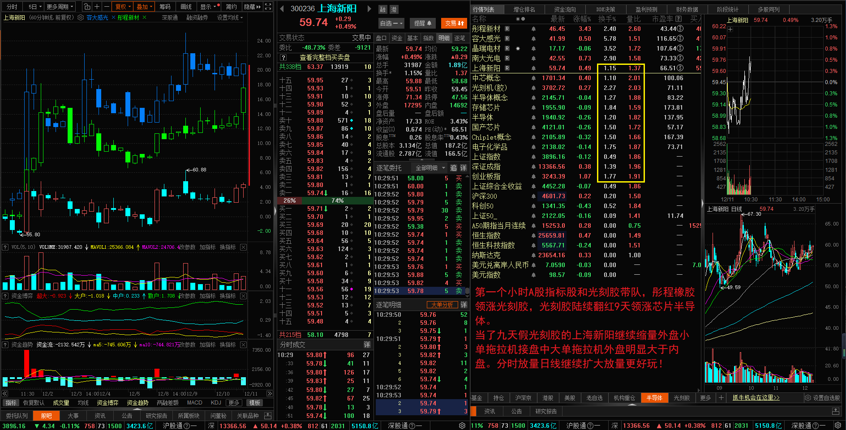Image resolution: width=846 pixels, height=430 pixels.
Task: Click 抓牛机会在这里 link
Action: coord(756,398)
